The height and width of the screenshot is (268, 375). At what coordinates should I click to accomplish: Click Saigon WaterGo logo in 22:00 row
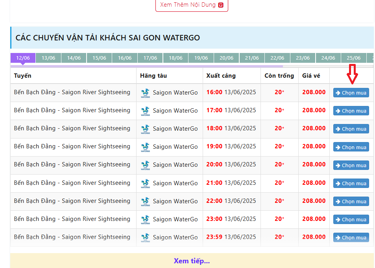(x=145, y=201)
